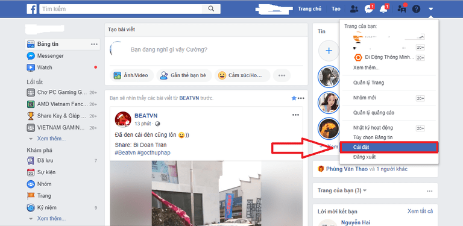Open Chợ PC Gaming group shortcut
The height and width of the screenshot is (226, 463).
(62, 92)
